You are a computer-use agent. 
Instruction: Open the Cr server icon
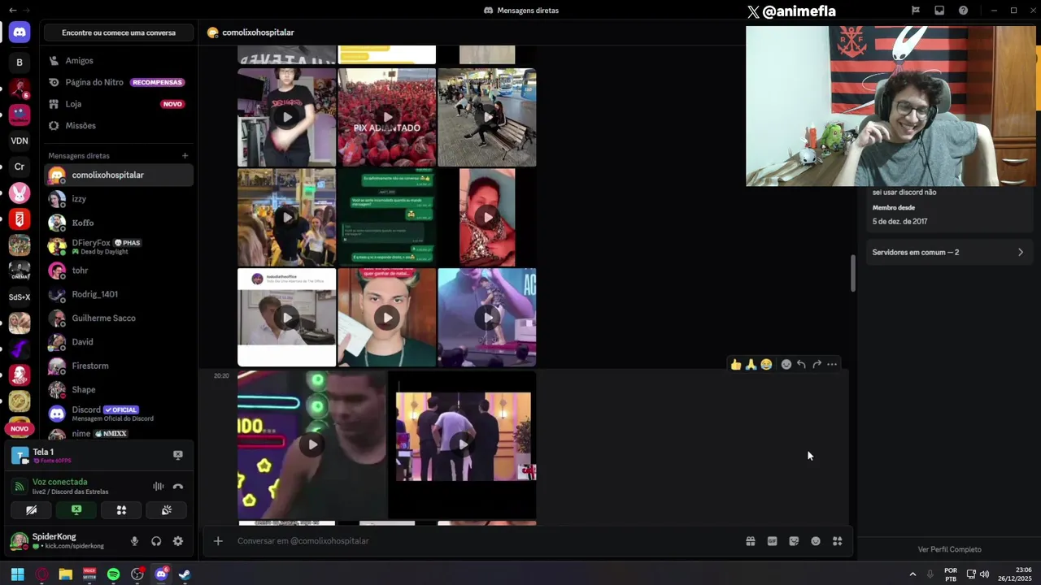(20, 167)
